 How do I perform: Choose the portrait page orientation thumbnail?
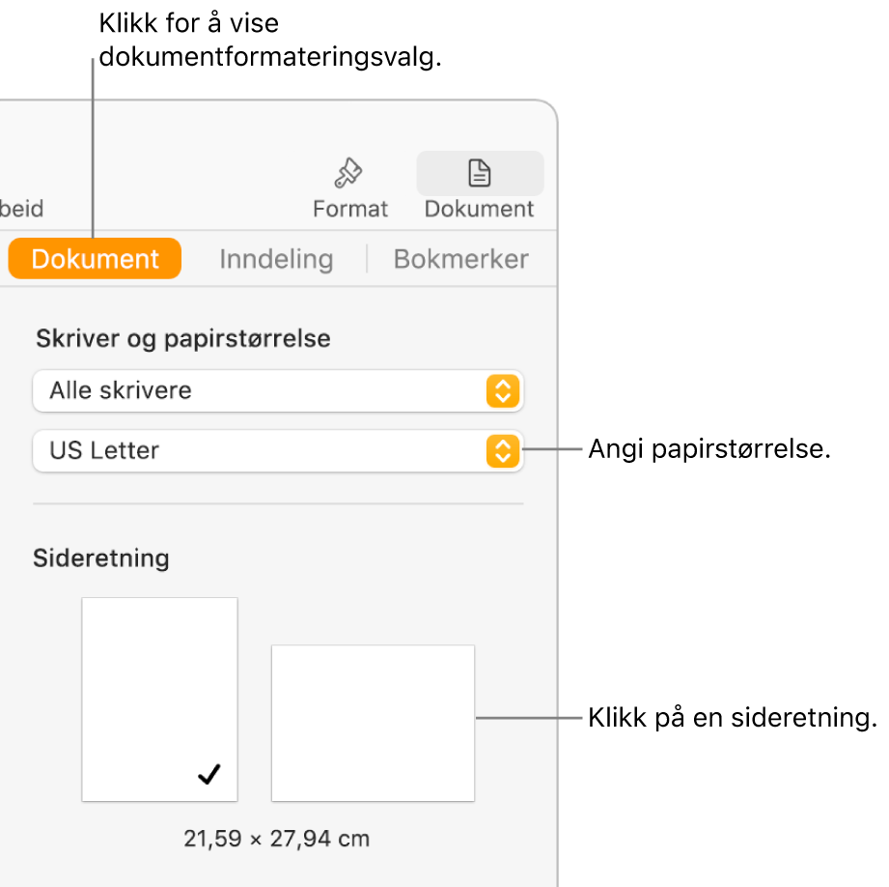pos(159,700)
